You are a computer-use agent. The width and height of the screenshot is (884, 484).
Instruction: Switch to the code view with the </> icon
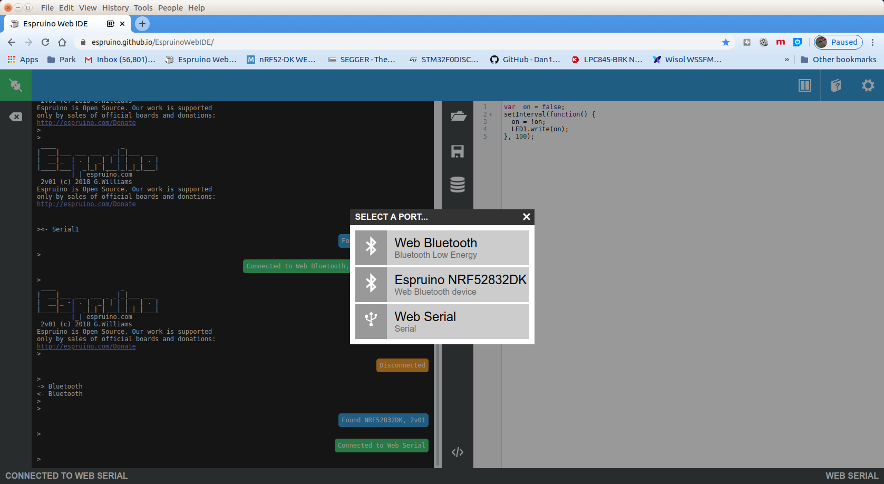458,452
